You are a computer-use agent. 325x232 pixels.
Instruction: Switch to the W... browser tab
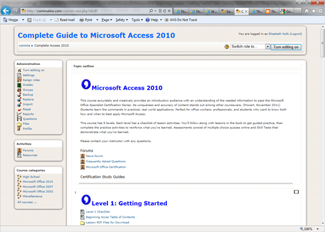(x=211, y=11)
